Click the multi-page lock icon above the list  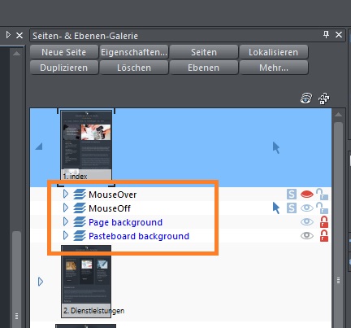click(324, 98)
